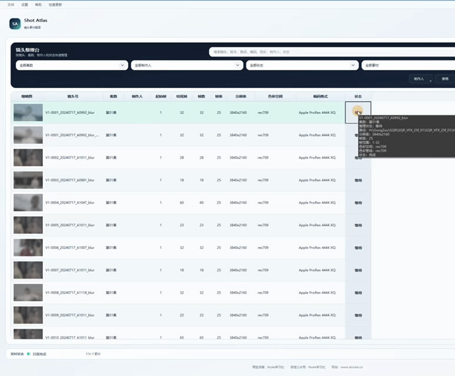
Task: Click the 色彩空间 column header
Action: (x=275, y=96)
